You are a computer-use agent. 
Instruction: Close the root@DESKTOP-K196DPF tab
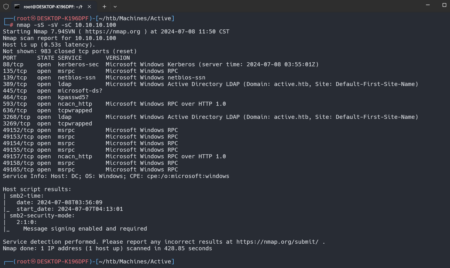[x=89, y=7]
